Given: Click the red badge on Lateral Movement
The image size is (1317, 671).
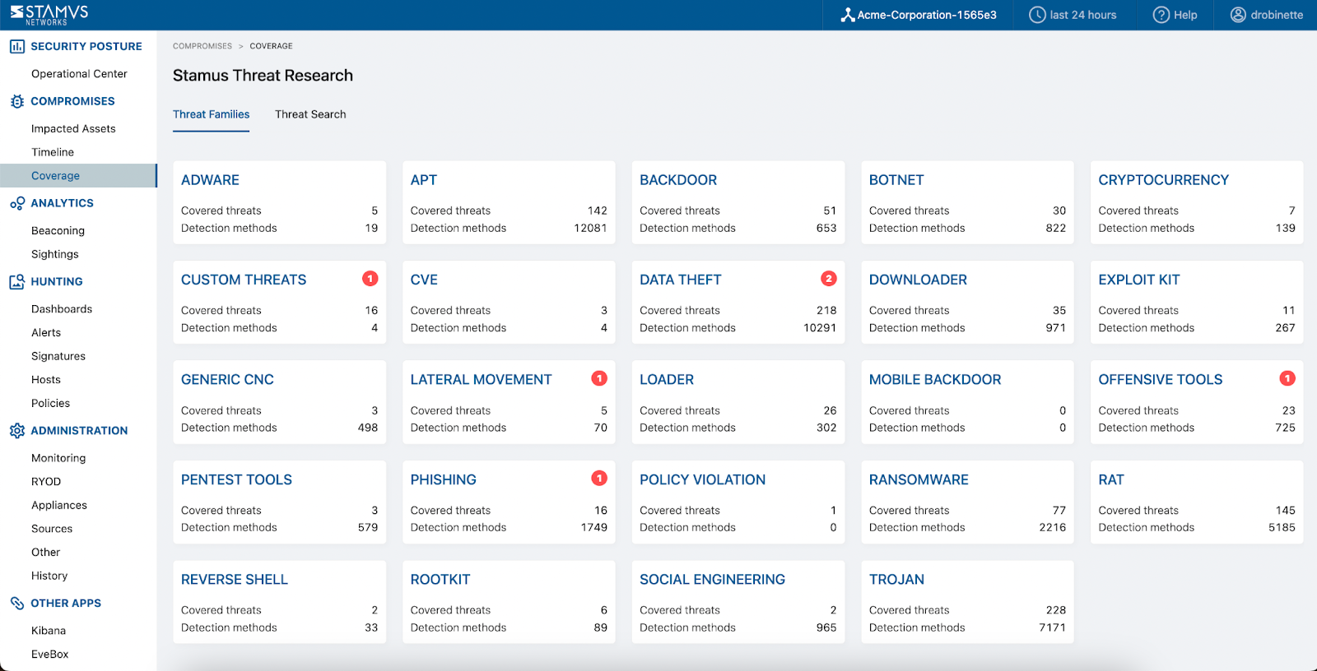Looking at the screenshot, I should pyautogui.click(x=599, y=378).
